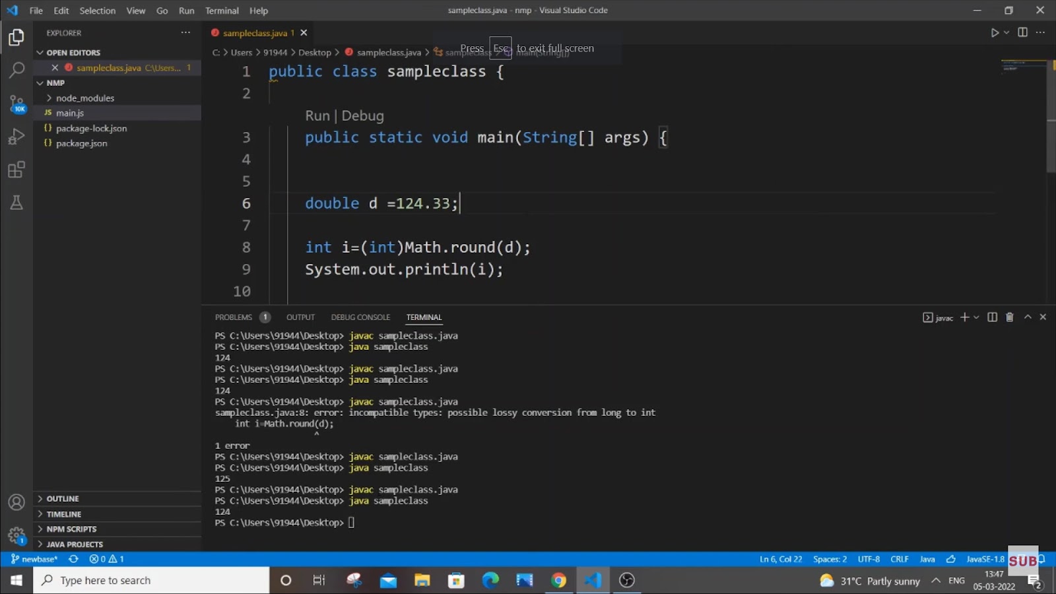This screenshot has height=594, width=1056.
Task: Open the Run menu
Action: point(187,11)
